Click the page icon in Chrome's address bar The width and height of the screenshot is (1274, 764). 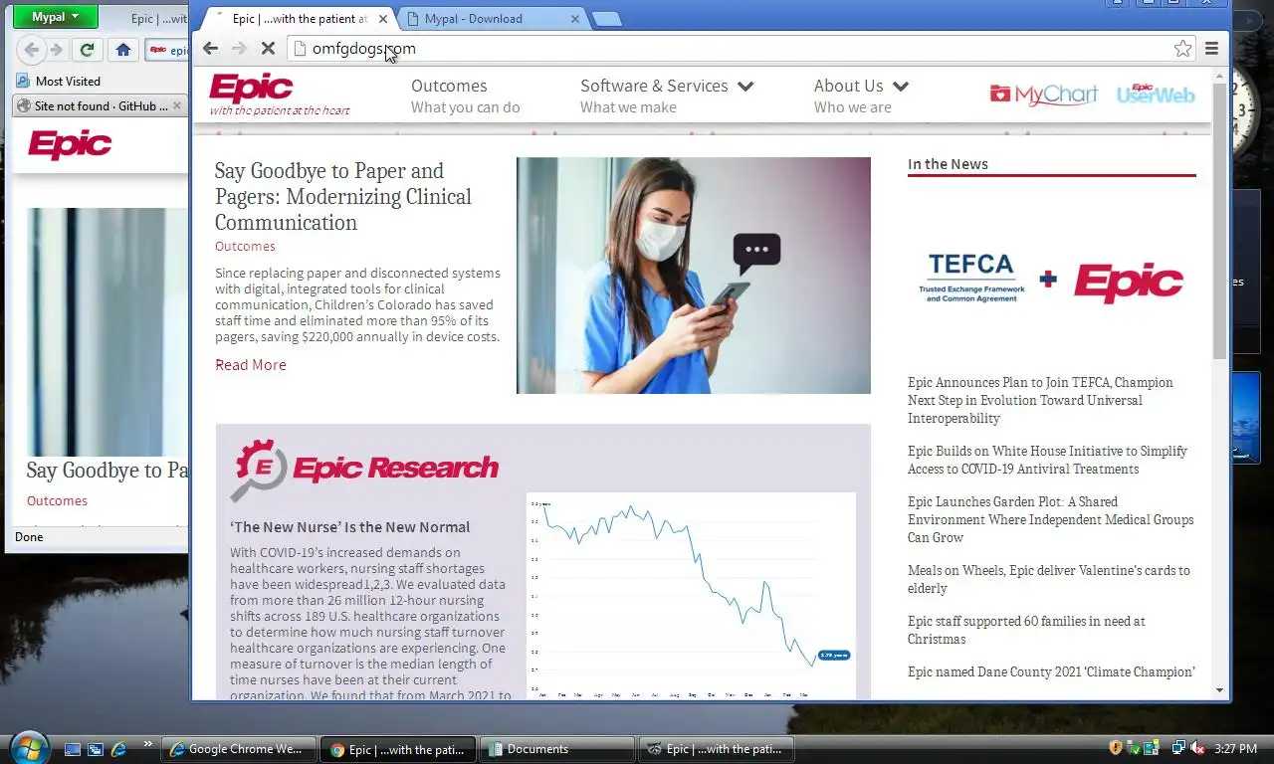[299, 48]
